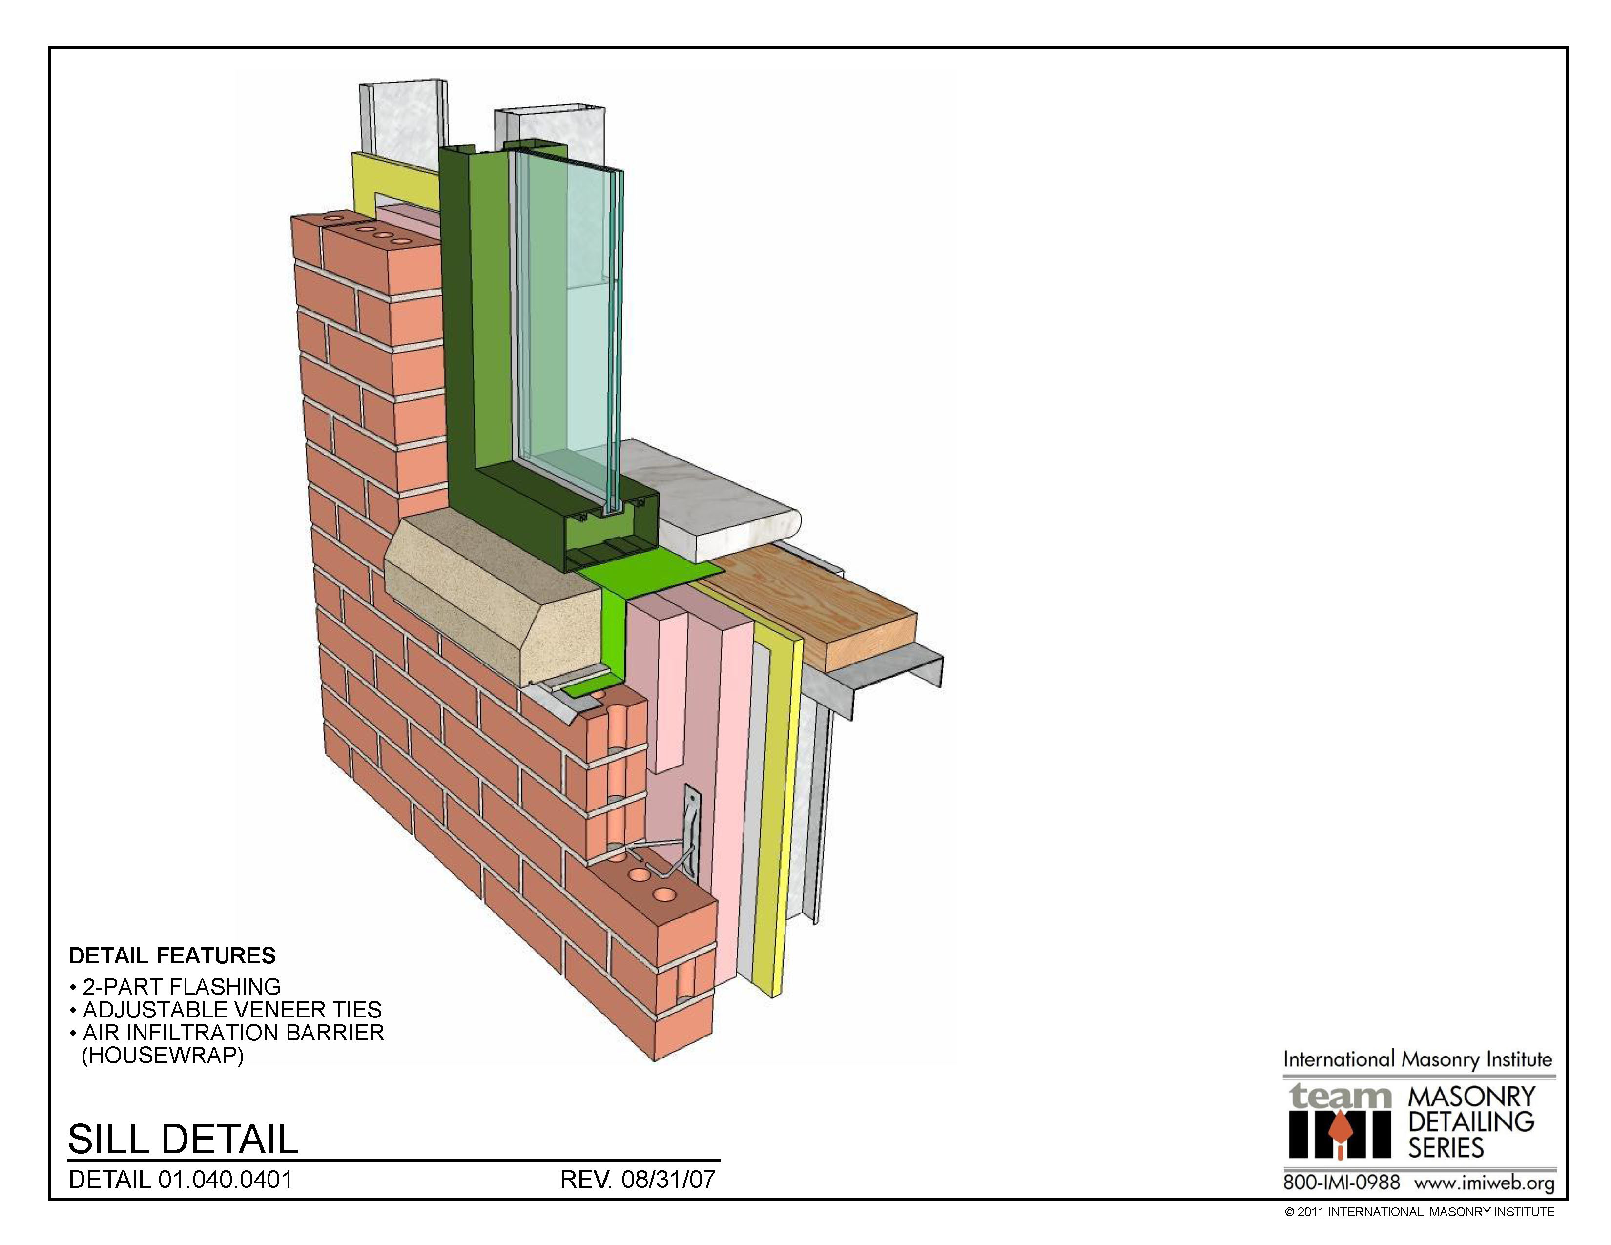
Task: Click the AIR INFILTRATION BARRIER bullet text
Action: 233,1032
